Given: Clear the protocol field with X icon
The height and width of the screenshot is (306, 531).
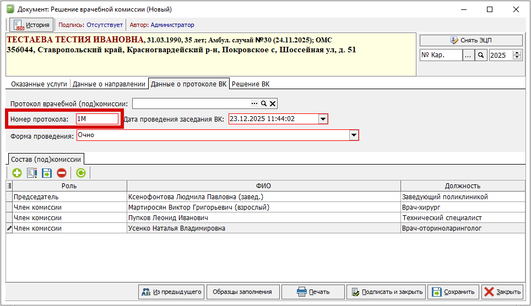Looking at the screenshot, I should (272, 103).
